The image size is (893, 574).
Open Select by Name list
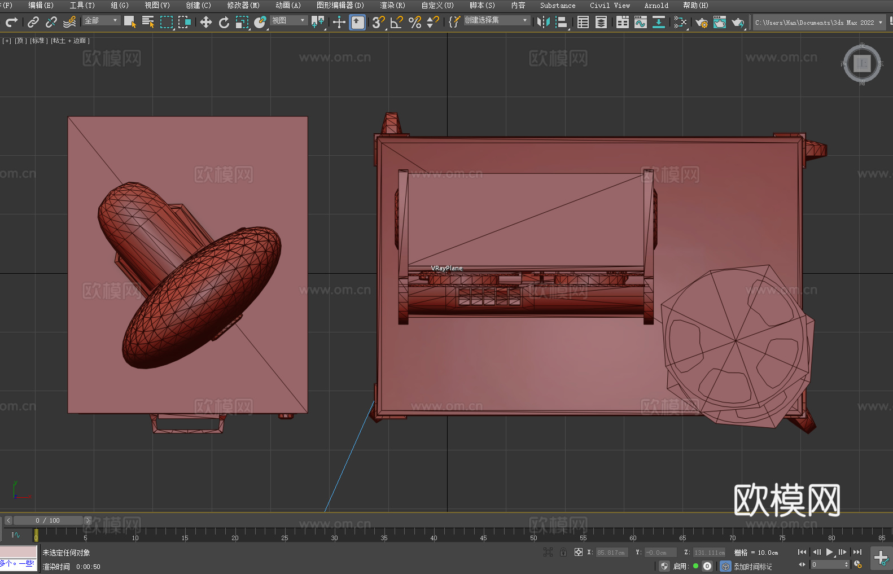point(148,22)
